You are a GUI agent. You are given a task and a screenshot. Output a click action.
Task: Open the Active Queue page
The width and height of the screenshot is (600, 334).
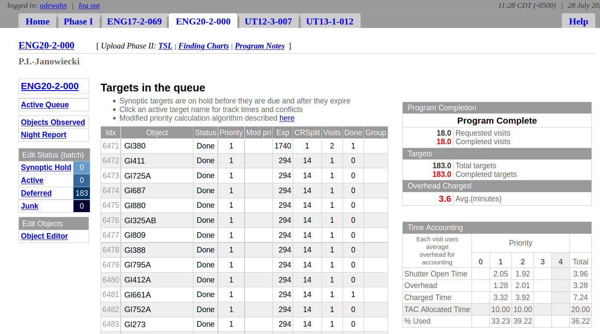(x=45, y=105)
